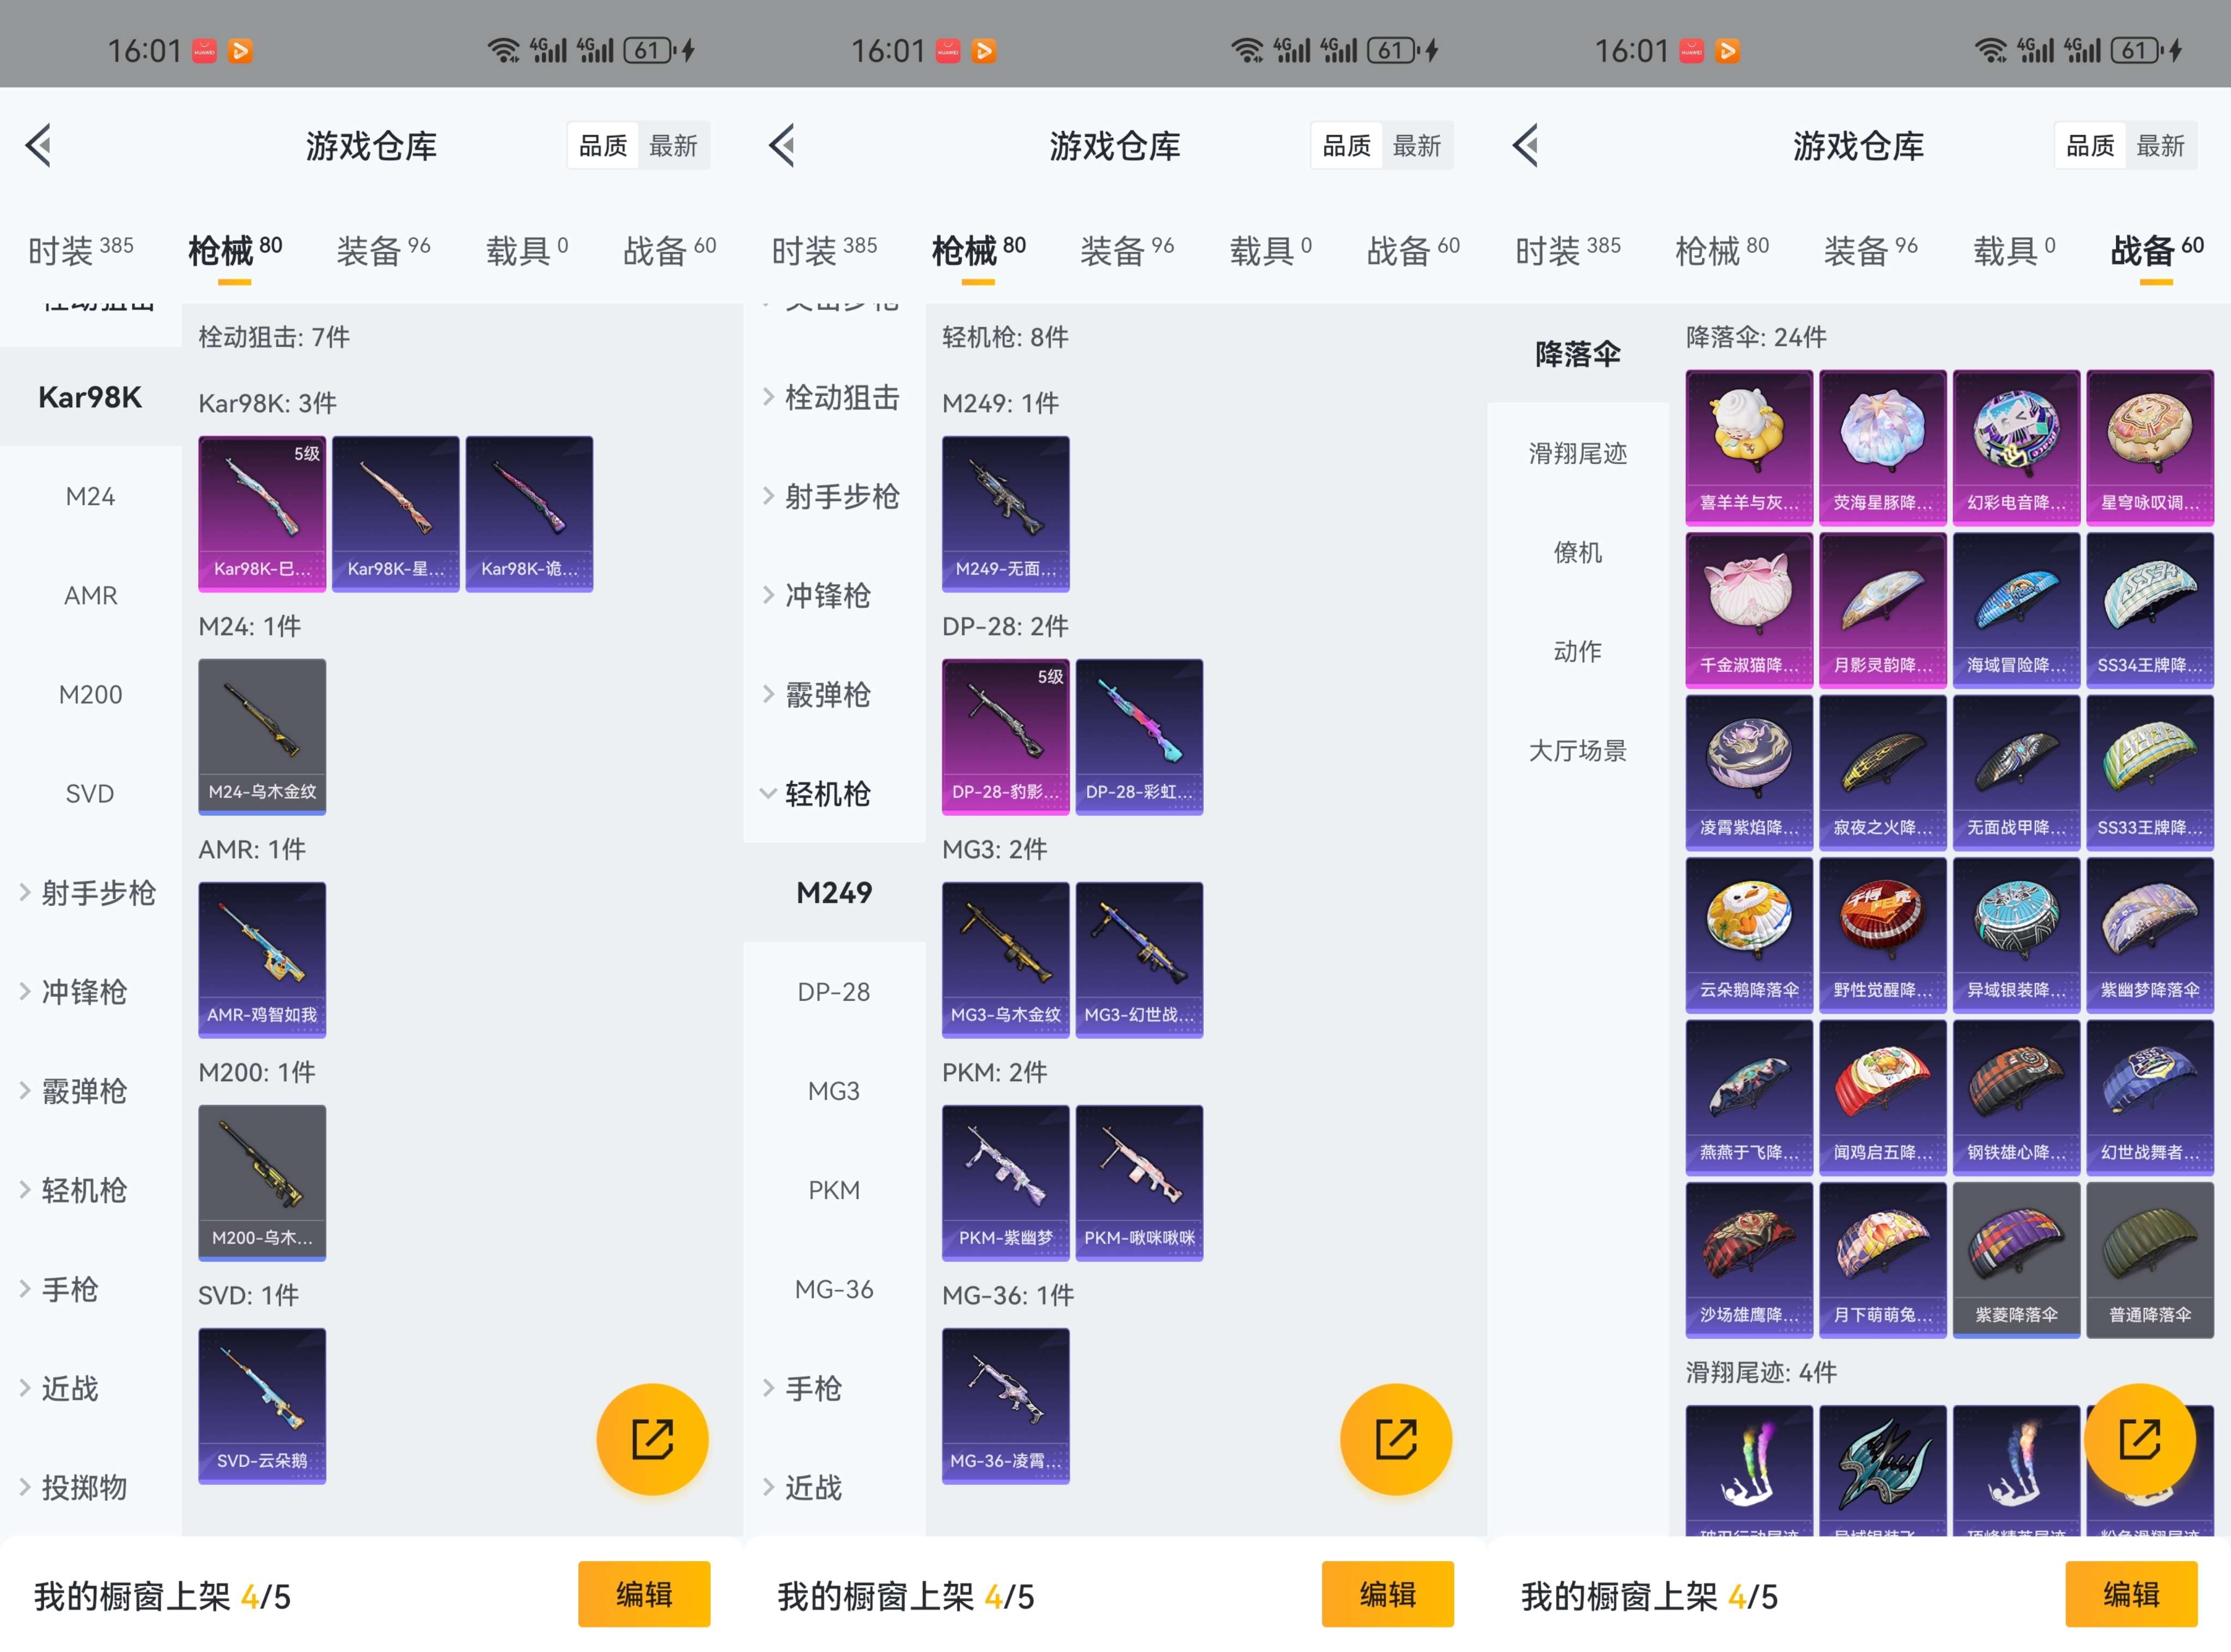Open the PKM-啾咪啾咪 skin
This screenshot has width=2231, height=1652.
[1139, 1183]
